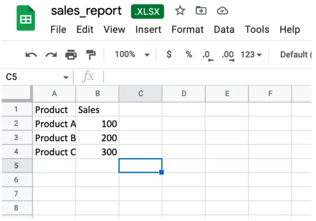Select the paint format roller
This screenshot has height=221, width=316.
[x=91, y=55]
